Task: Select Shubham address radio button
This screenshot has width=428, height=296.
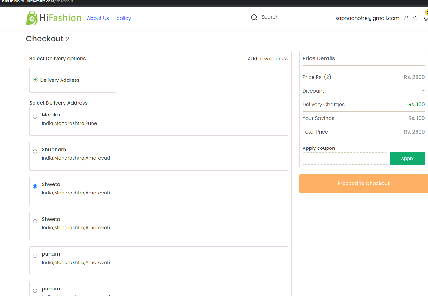Action: click(x=35, y=152)
